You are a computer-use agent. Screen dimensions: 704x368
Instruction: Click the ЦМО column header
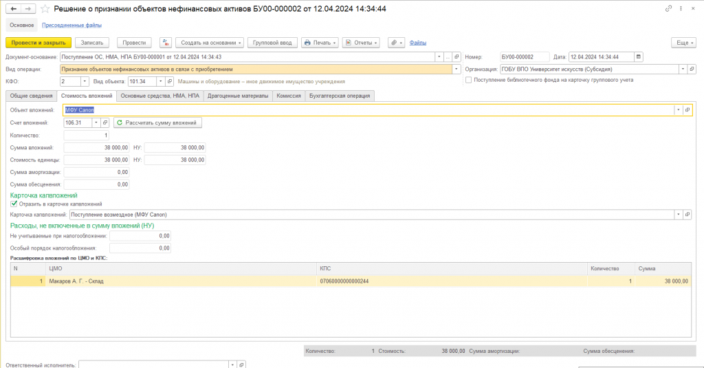click(181, 269)
